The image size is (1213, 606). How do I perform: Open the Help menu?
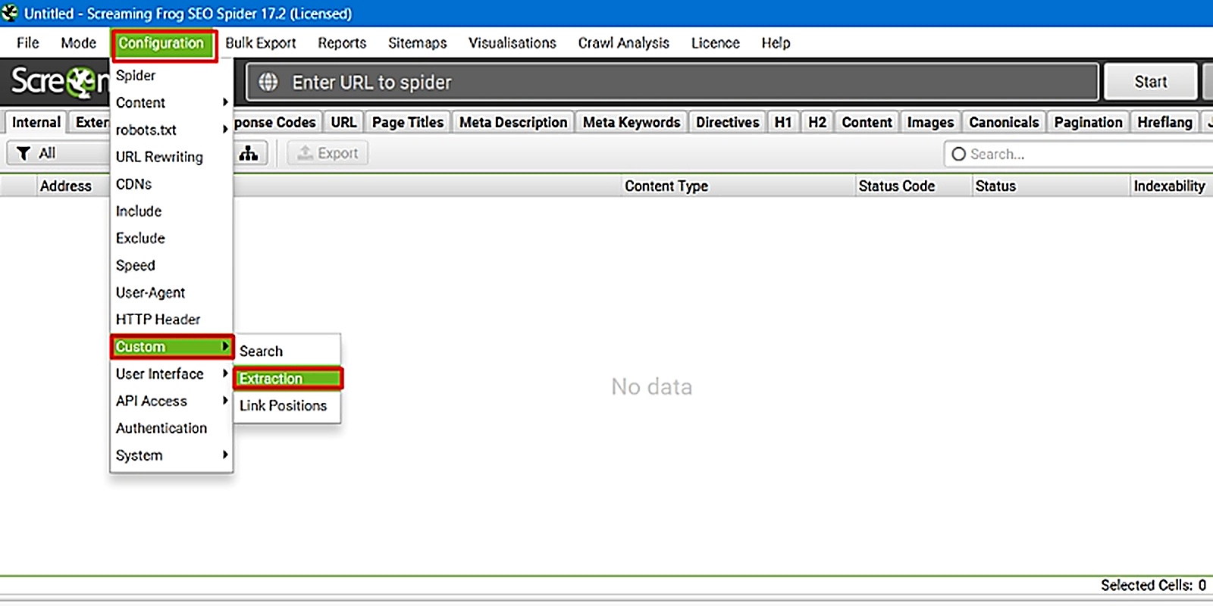click(776, 43)
